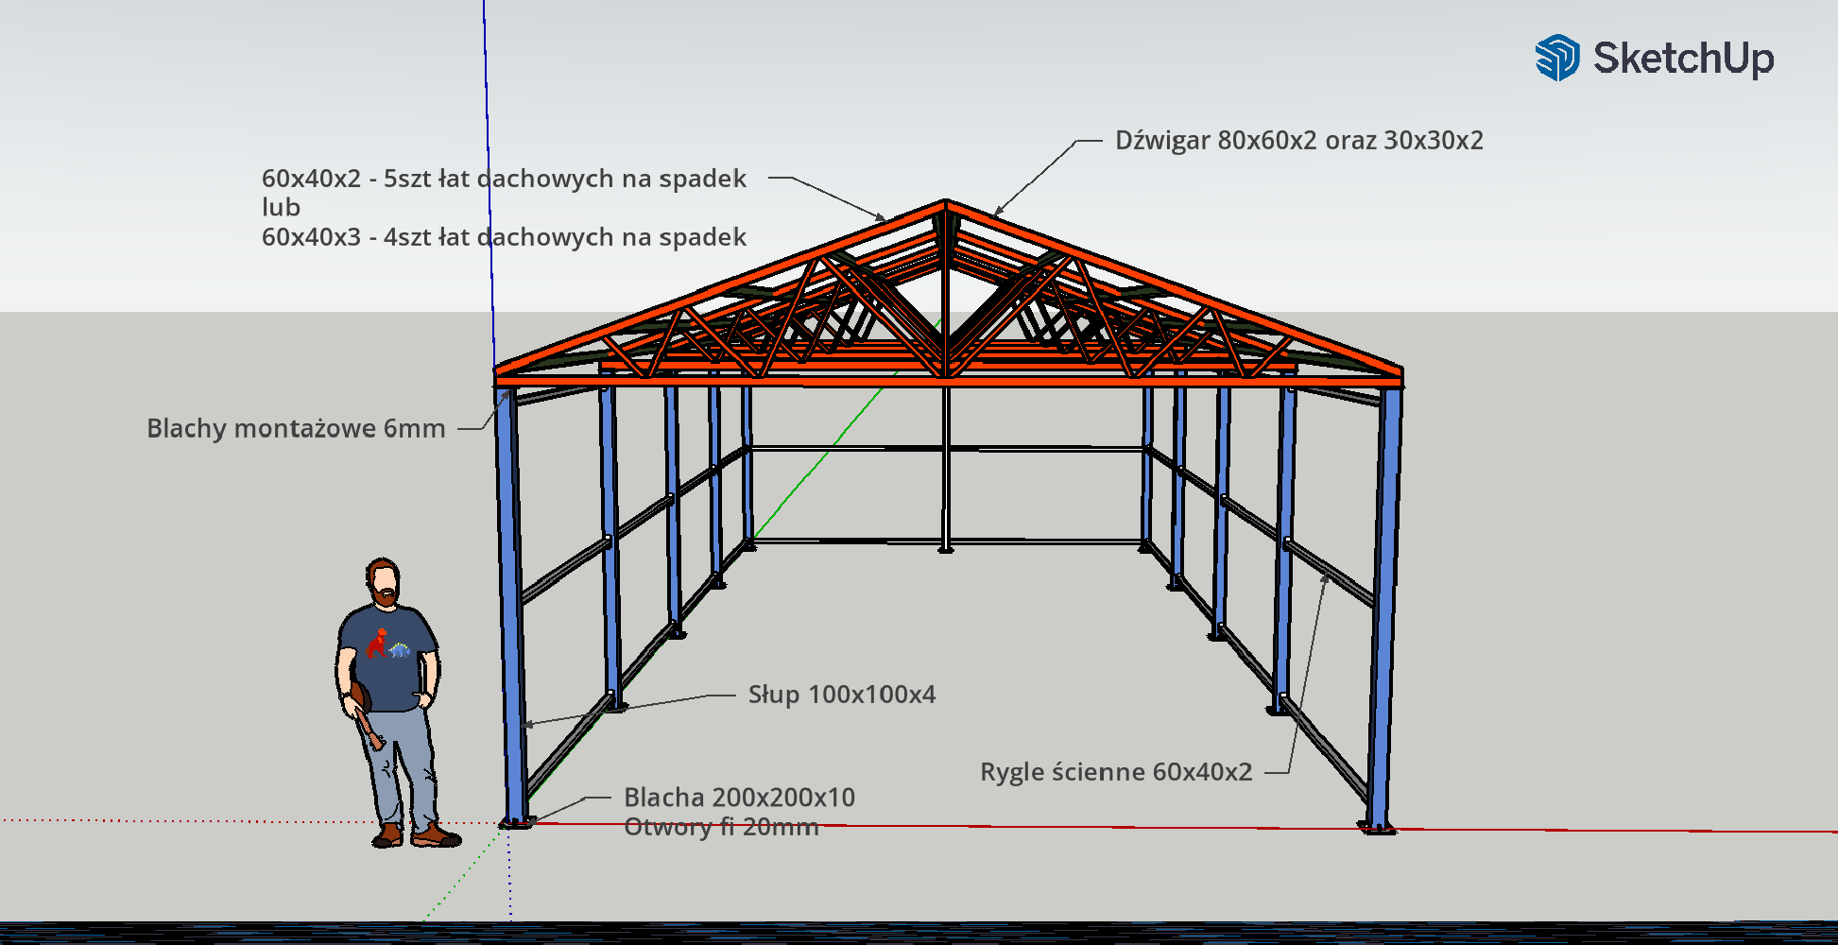Select the Blacha 200x200x10 label text

pyautogui.click(x=739, y=798)
